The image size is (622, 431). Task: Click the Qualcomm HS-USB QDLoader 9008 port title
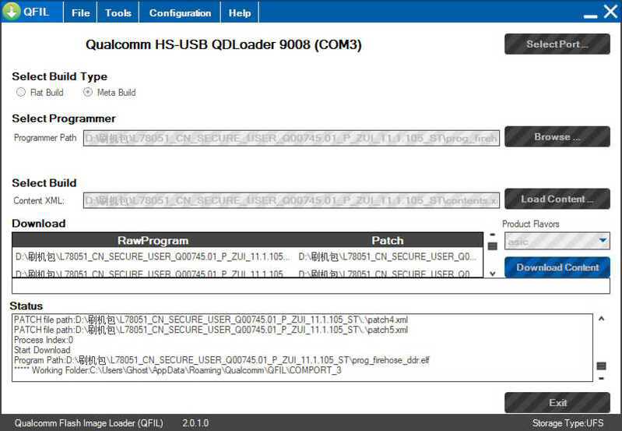click(x=223, y=44)
